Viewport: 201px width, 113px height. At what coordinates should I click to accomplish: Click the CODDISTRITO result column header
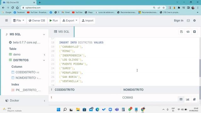point(65,90)
